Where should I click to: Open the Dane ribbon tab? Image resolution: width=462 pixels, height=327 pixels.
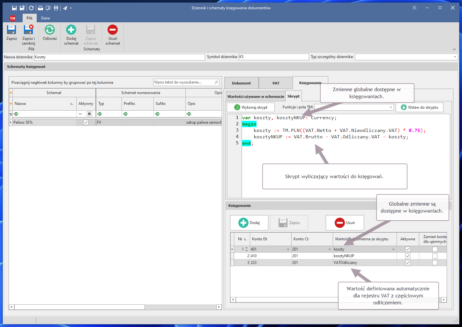click(45, 18)
